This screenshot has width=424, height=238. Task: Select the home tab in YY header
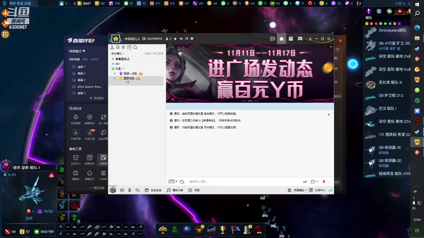282,39
